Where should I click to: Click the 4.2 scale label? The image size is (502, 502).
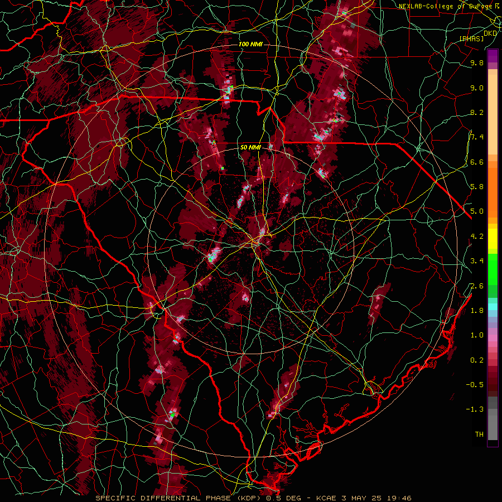pyautogui.click(x=477, y=236)
